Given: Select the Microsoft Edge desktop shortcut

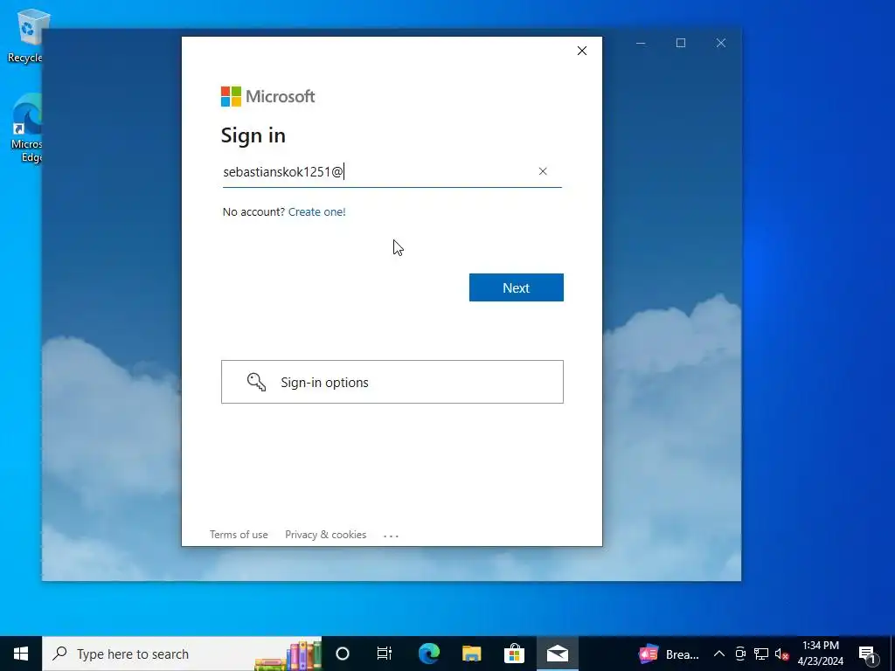Looking at the screenshot, I should 26,128.
